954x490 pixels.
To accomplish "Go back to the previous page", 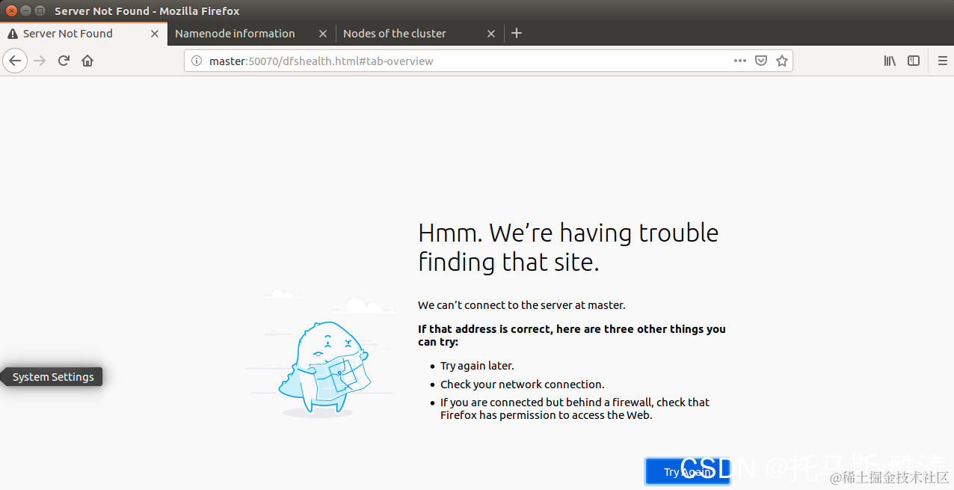I will (15, 61).
